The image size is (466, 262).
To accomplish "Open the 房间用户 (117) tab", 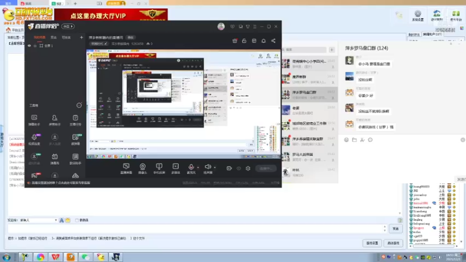I will 432,34.
